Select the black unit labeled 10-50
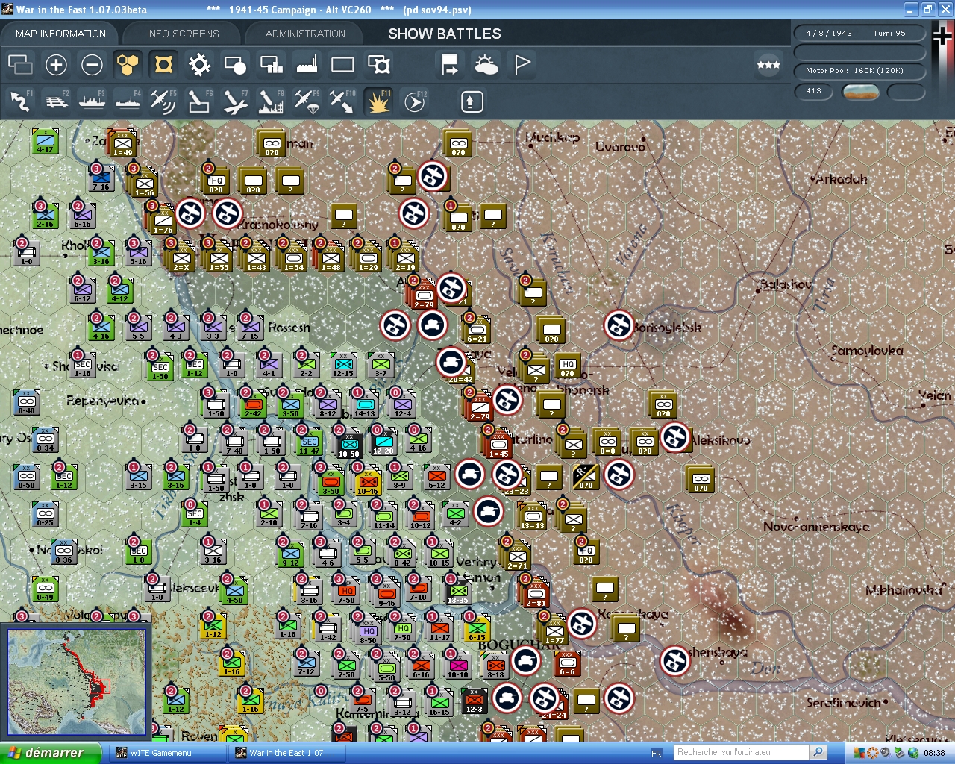955x764 pixels. [x=349, y=443]
